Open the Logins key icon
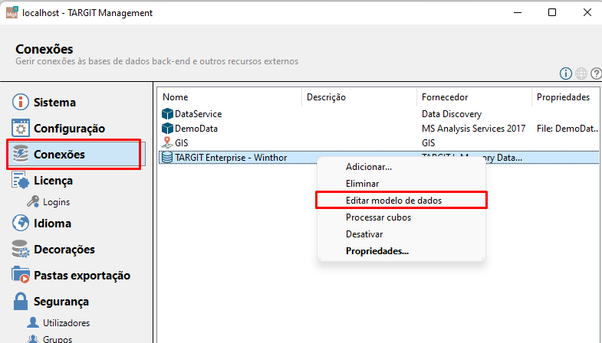602x343 pixels. point(33,201)
